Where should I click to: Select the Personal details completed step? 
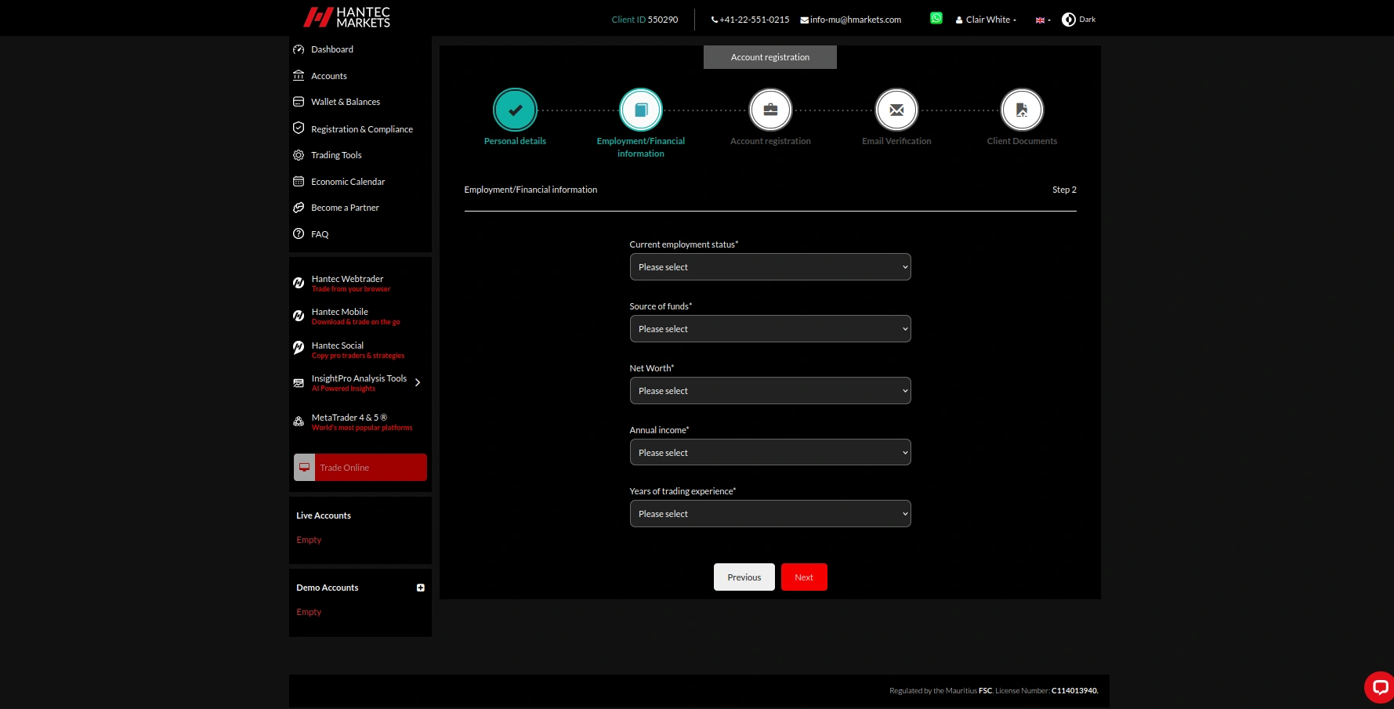click(x=515, y=109)
